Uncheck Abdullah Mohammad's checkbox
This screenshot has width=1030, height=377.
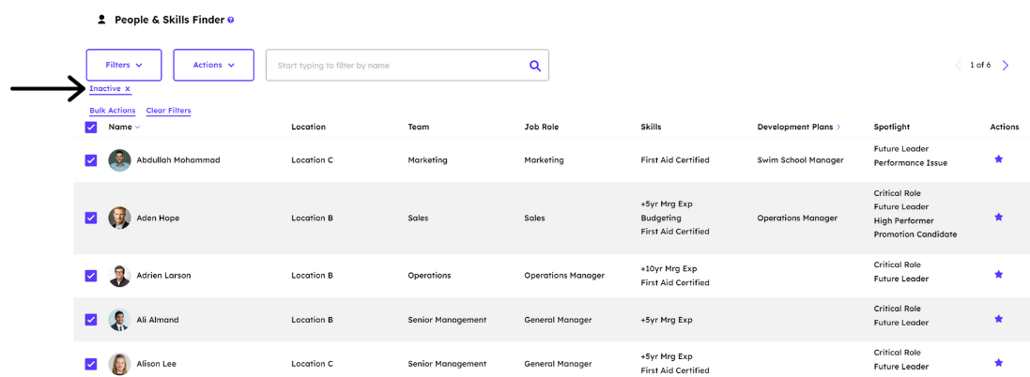coord(91,160)
